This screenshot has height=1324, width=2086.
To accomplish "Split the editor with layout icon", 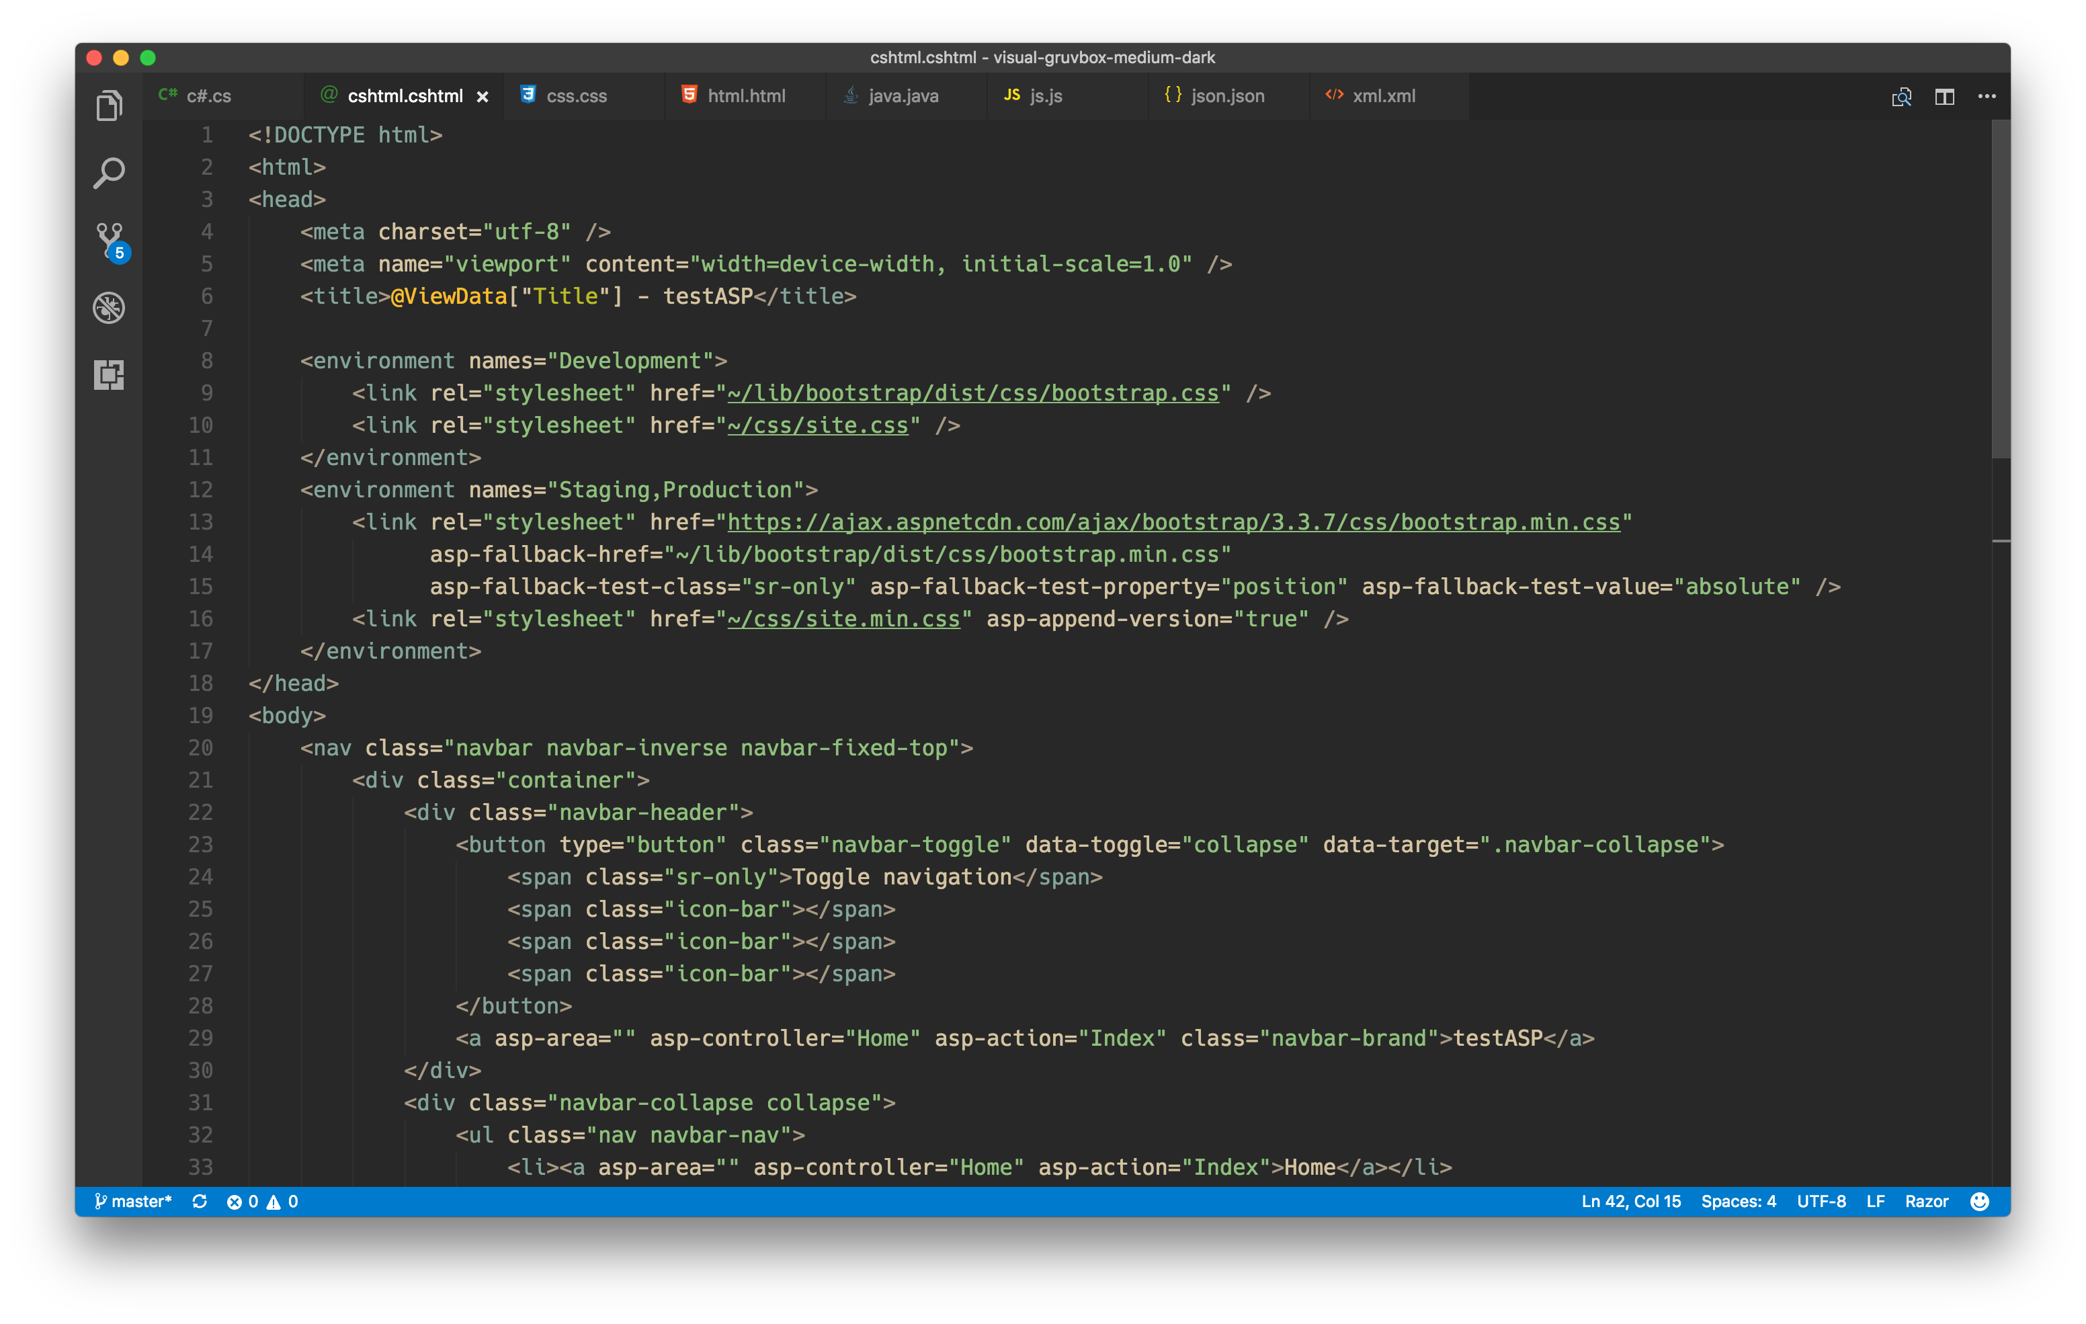I will pos(1944,96).
